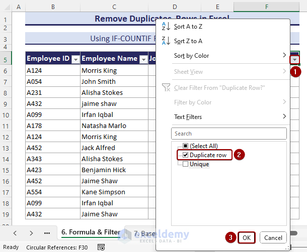Click the jaime shaw cell in row 9

point(114,103)
